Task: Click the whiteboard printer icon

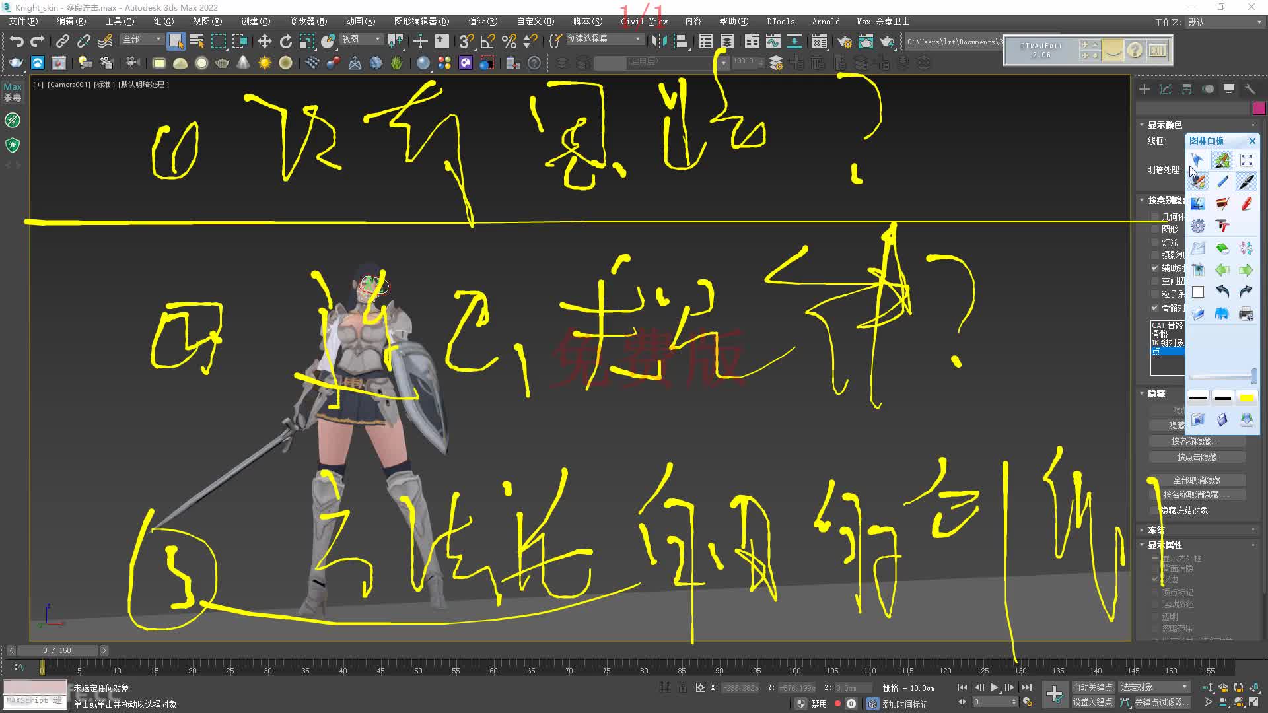Action: [1246, 314]
